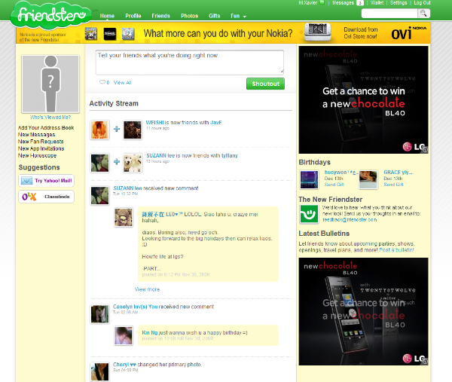Click the shoutout comment bubble icon

tap(102, 83)
